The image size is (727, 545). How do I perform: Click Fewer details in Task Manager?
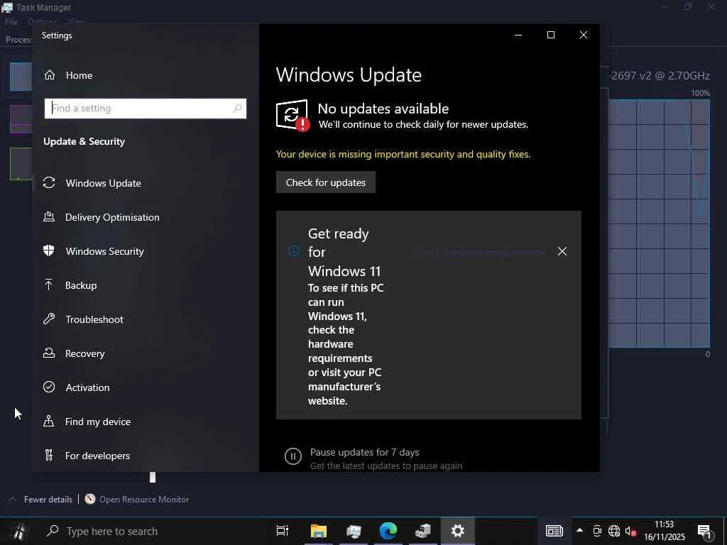[48, 499]
